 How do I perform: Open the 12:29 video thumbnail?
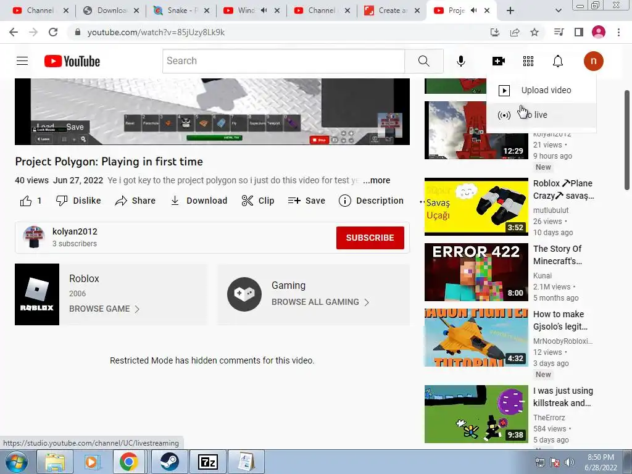(476, 130)
